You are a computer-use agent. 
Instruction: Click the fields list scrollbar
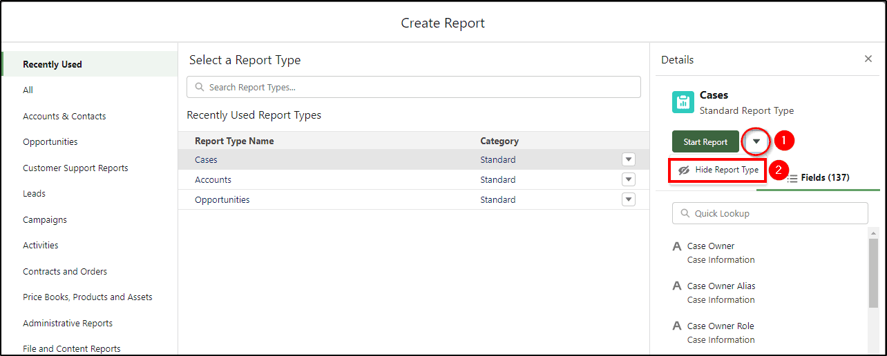coord(873,273)
